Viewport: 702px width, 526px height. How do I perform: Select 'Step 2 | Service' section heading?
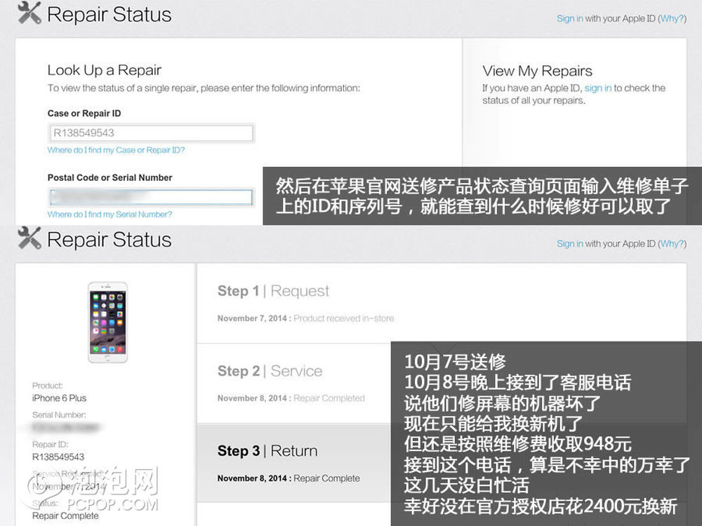[x=270, y=371]
